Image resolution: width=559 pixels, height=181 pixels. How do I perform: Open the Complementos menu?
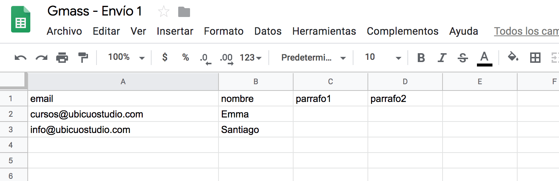[403, 31]
